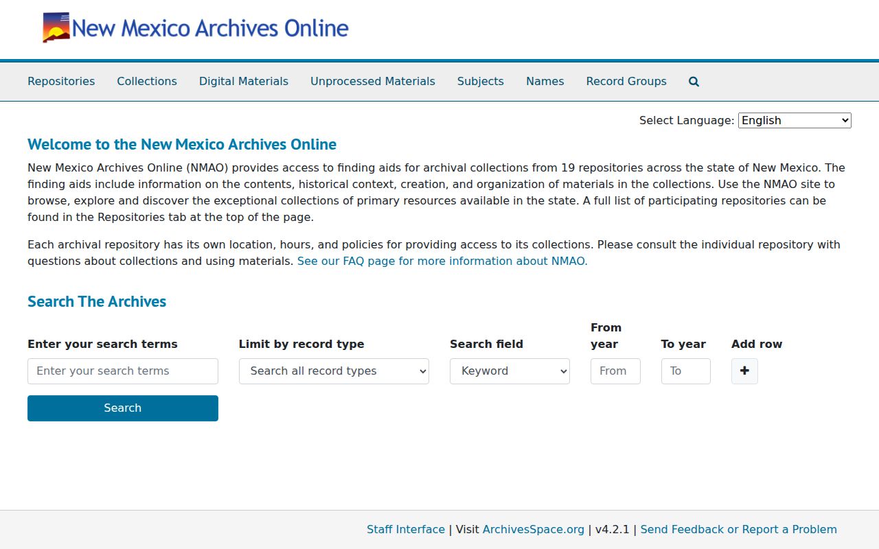Open the search magnifier icon in navbar

[x=694, y=82]
